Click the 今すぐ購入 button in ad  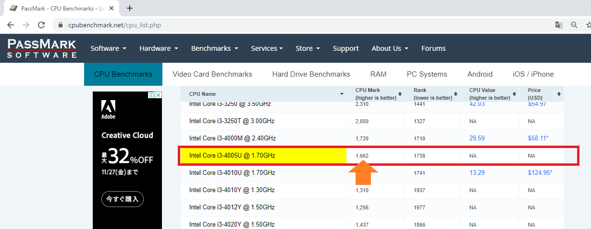[122, 198]
